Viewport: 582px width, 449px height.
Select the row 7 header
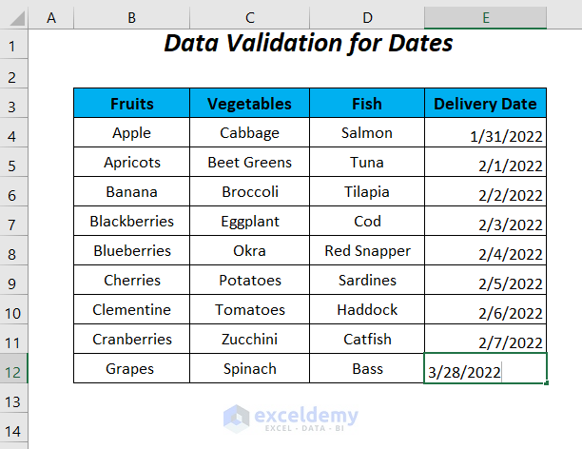point(13,222)
